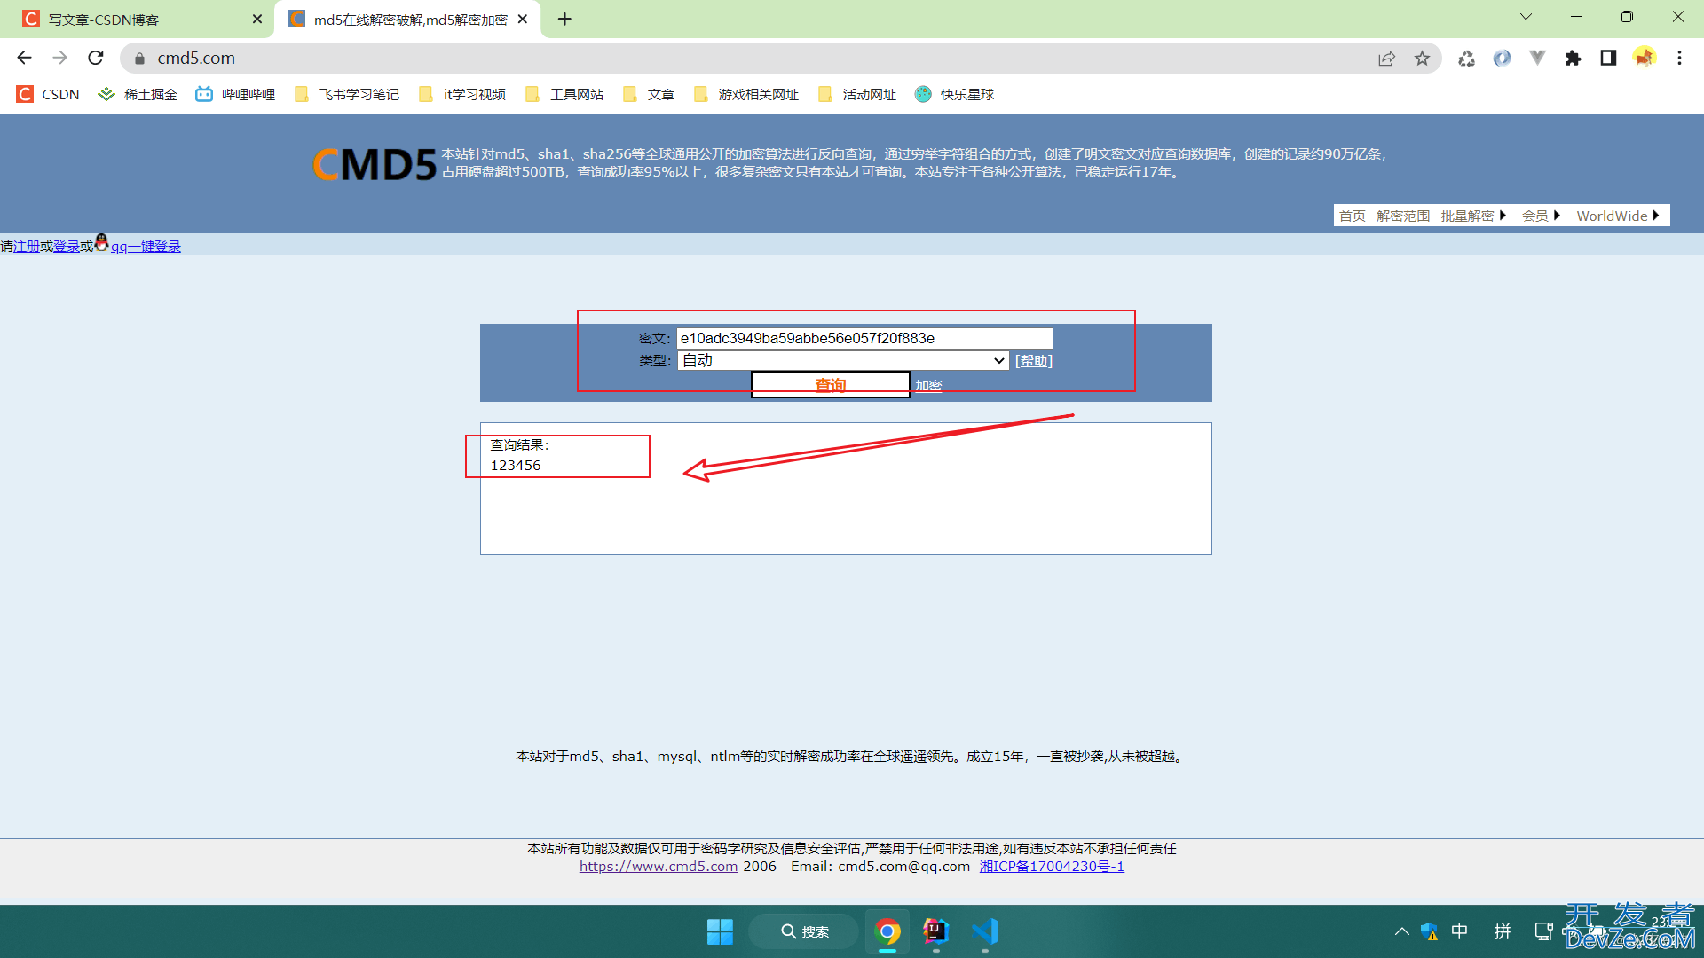Click the QQ penguin icon
1704x958 pixels.
tap(101, 242)
